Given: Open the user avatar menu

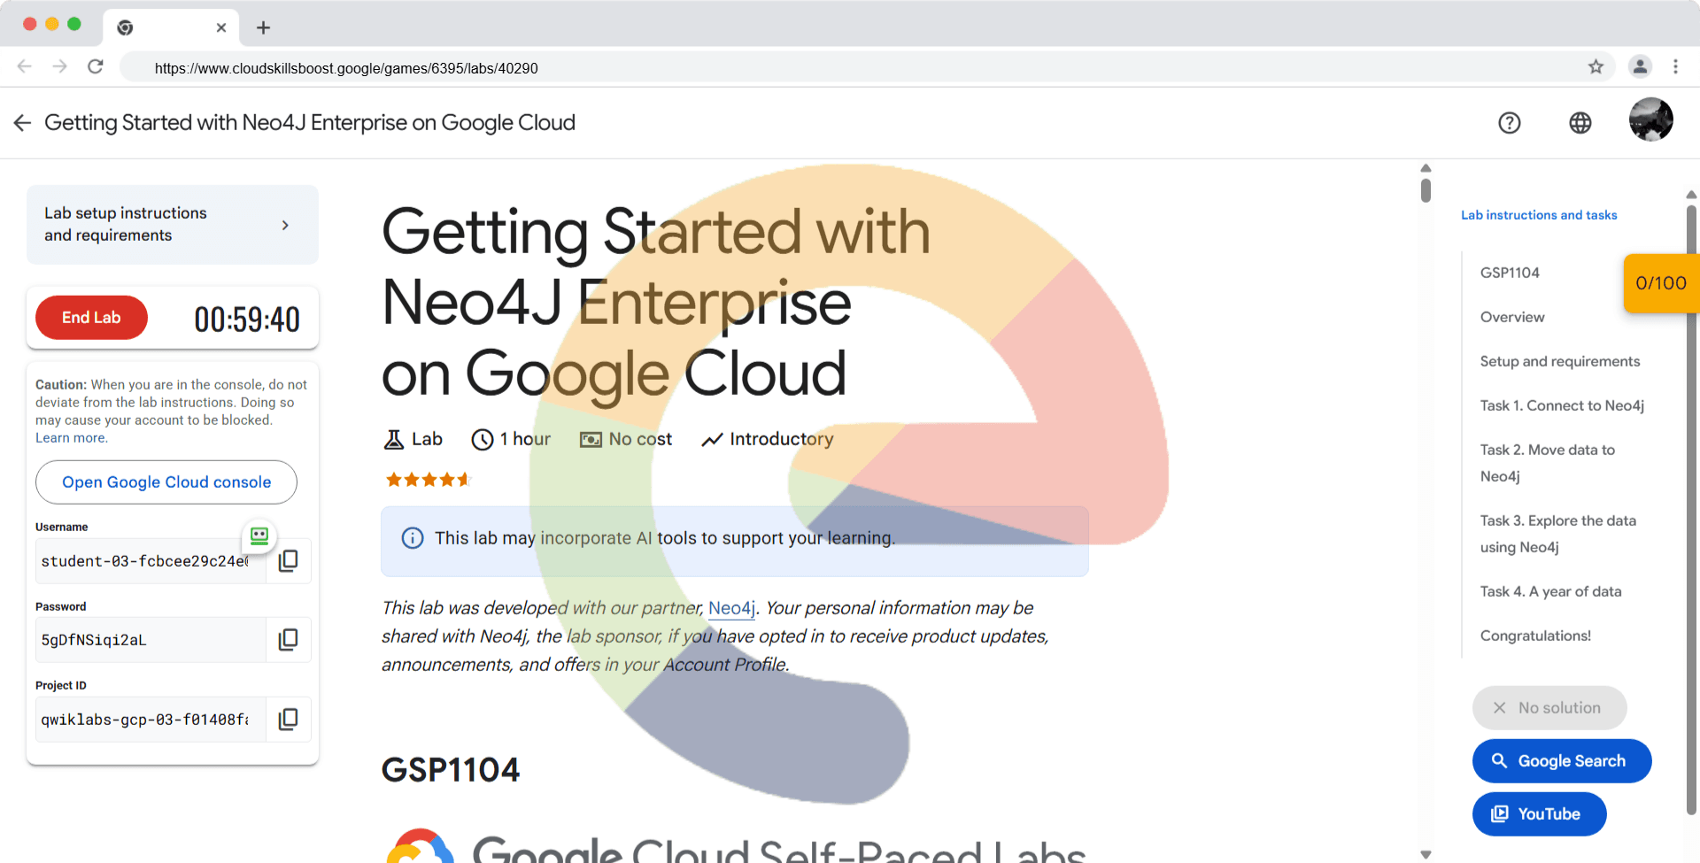Looking at the screenshot, I should point(1650,119).
